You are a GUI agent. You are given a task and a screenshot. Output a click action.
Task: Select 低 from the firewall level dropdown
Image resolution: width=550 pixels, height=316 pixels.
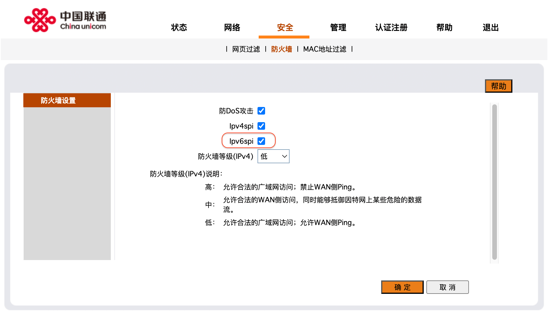pyautogui.click(x=273, y=156)
